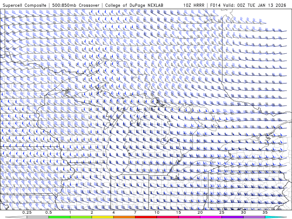
Task: Click the "F014 Valid: 00Z TUE JAN 13 2026" text
Action: tap(248, 5)
